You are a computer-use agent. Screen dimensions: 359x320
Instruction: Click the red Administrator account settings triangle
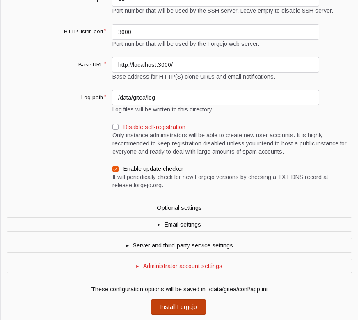click(137, 266)
